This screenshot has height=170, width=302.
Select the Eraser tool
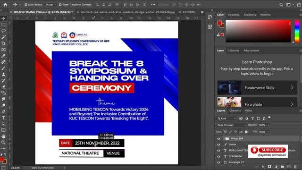3,87
